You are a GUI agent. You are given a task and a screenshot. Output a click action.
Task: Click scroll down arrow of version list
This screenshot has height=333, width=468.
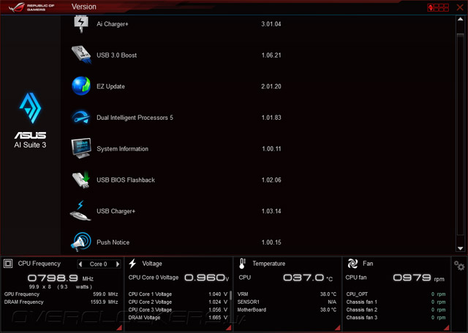click(x=460, y=248)
